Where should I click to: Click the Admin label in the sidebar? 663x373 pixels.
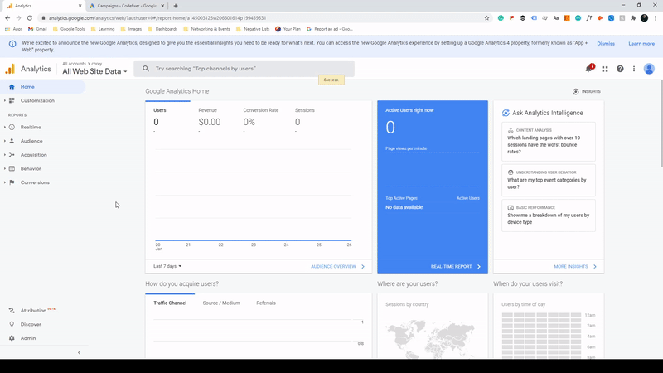click(x=28, y=338)
